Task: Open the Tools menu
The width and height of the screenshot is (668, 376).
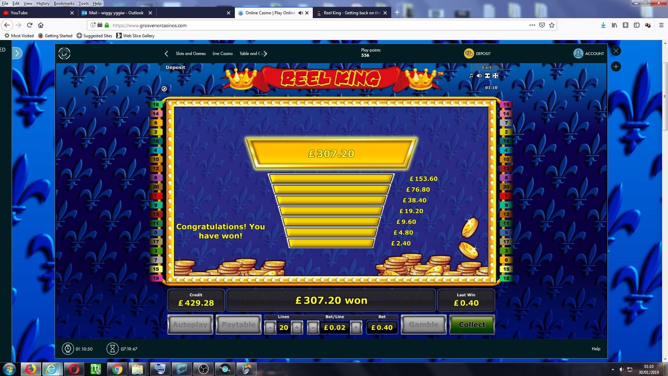Action: click(83, 3)
